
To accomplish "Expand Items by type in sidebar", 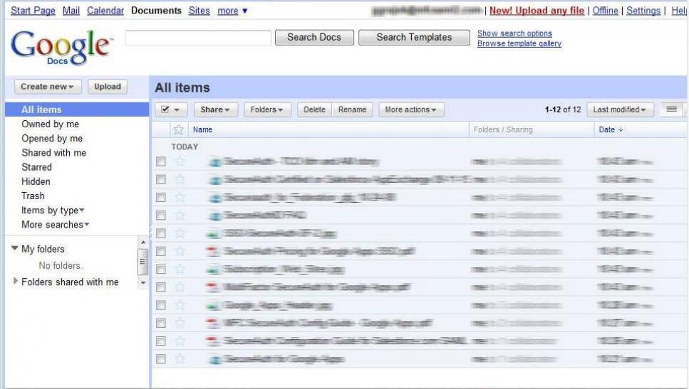I will (x=53, y=211).
